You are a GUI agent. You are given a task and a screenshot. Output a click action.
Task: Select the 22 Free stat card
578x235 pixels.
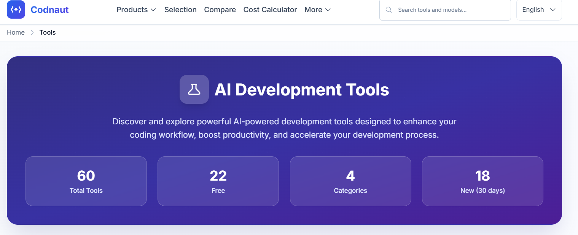point(218,181)
